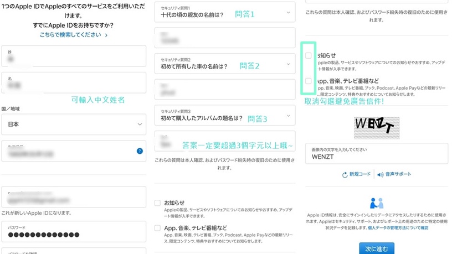
Task: Click the two-people privacy handshake icon
Action: coord(377,203)
